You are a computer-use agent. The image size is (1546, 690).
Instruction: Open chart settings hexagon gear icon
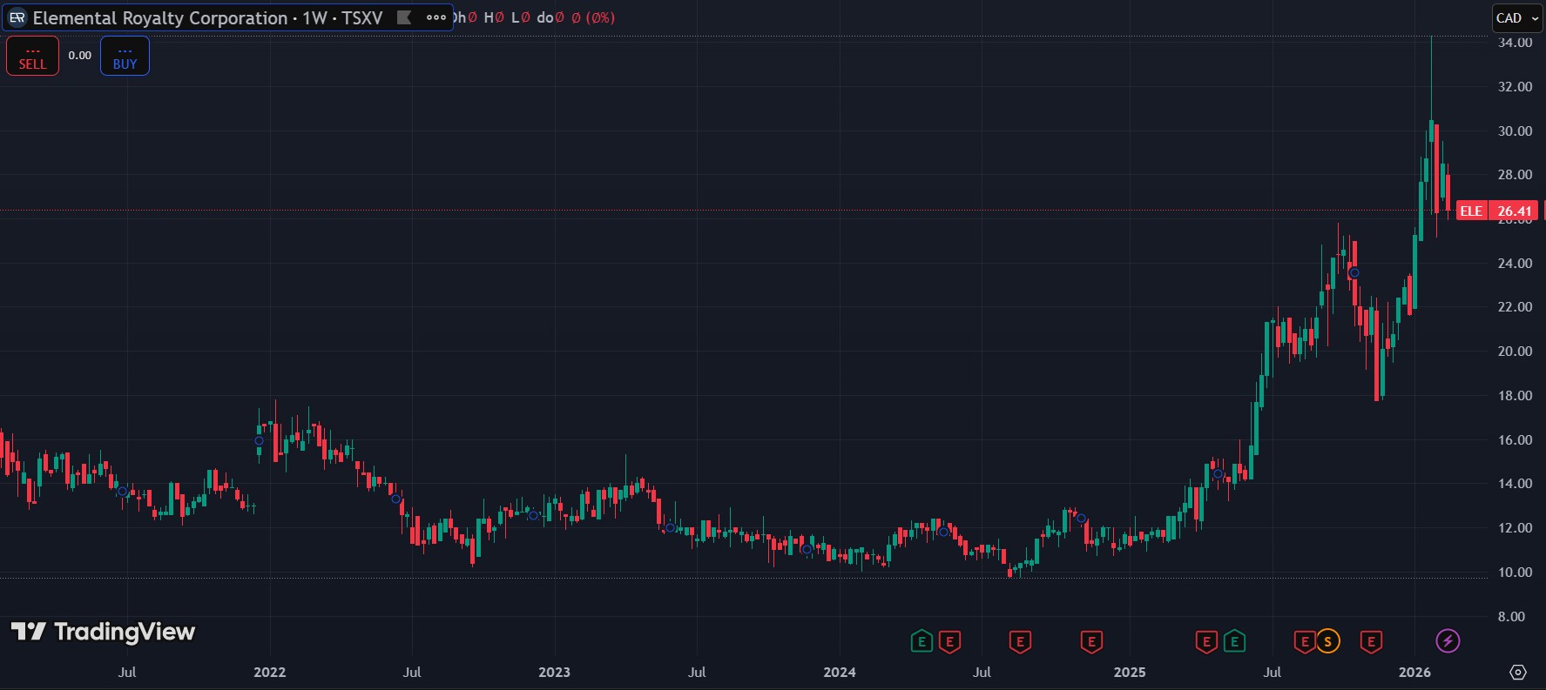1518,672
